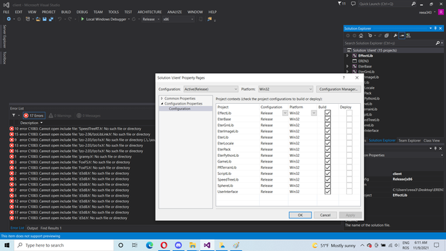This screenshot has width=446, height=251.
Task: Check Deploy checkbox for SpeedTreeLib
Action: pos(349,180)
